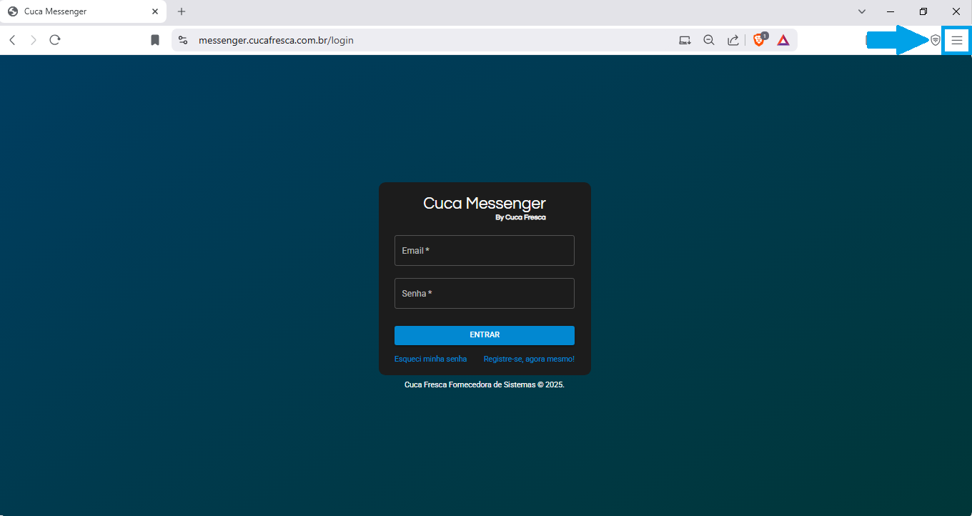Restore down the browser window
972x516 pixels.
coord(923,11)
